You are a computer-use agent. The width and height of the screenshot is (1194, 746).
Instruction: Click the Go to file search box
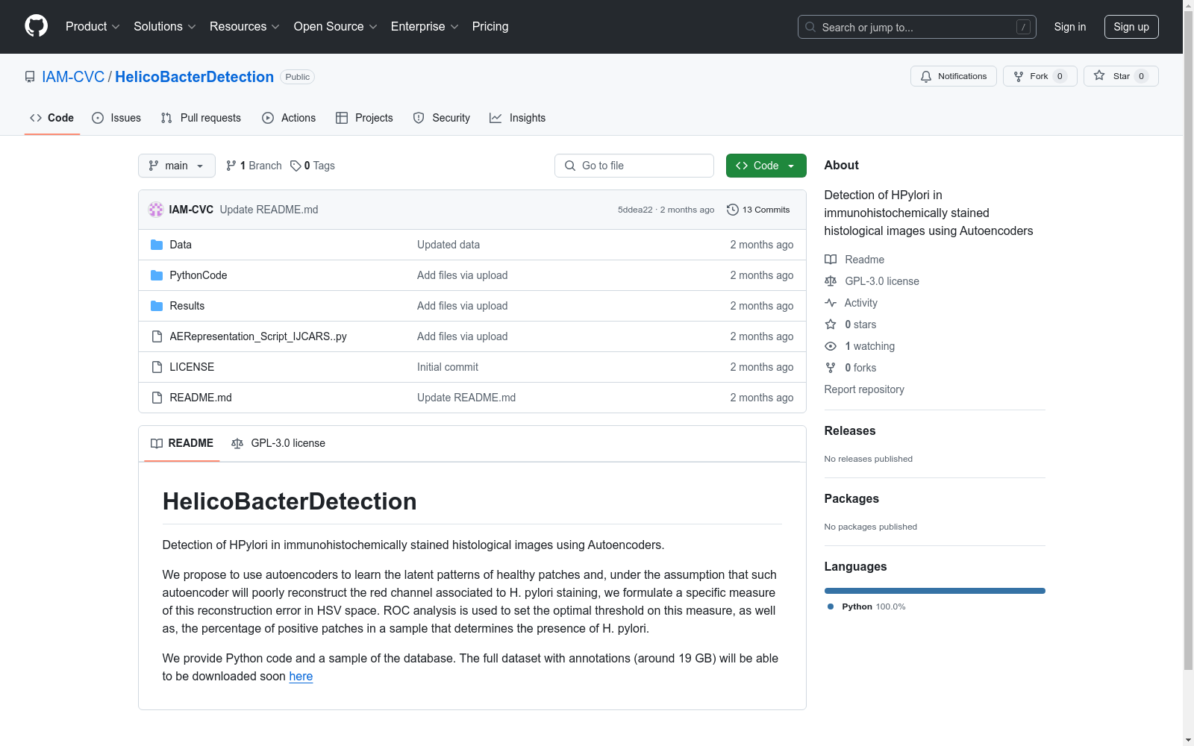634,166
